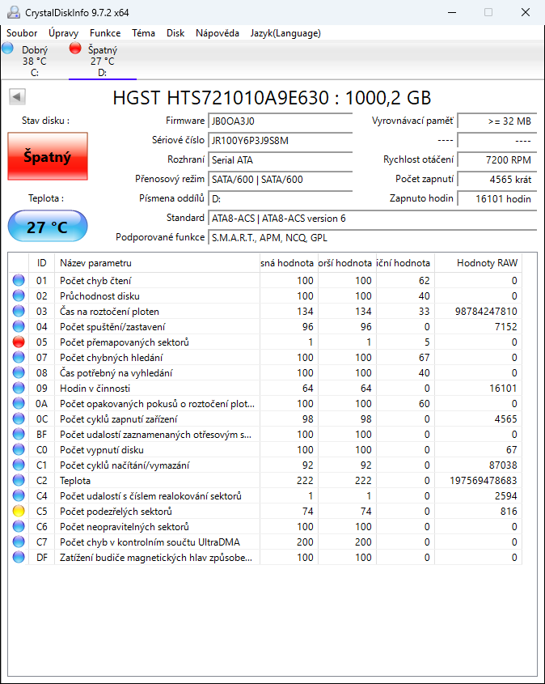Click RAW value 98784247810
Image resolution: width=545 pixels, height=684 pixels.
486,312
